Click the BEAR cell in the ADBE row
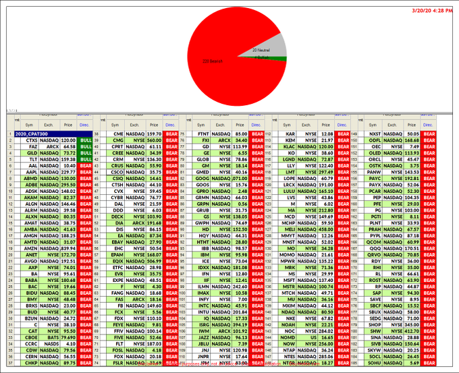The height and width of the screenshot is (373, 459). 85,185
